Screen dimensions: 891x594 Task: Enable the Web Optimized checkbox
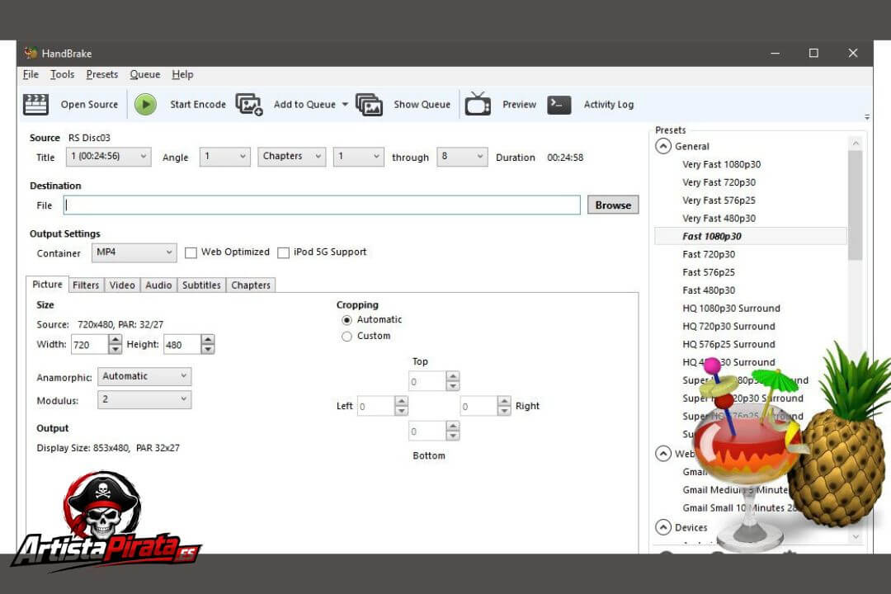(191, 252)
